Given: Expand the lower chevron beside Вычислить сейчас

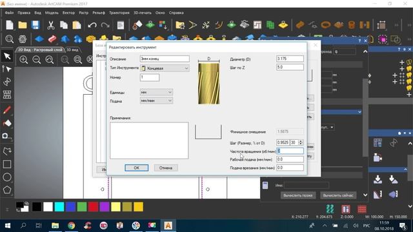Looking at the screenshot, I should pyautogui.click(x=365, y=195).
